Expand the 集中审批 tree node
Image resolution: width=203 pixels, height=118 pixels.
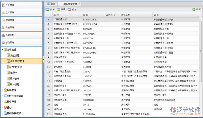click(x=2, y=102)
